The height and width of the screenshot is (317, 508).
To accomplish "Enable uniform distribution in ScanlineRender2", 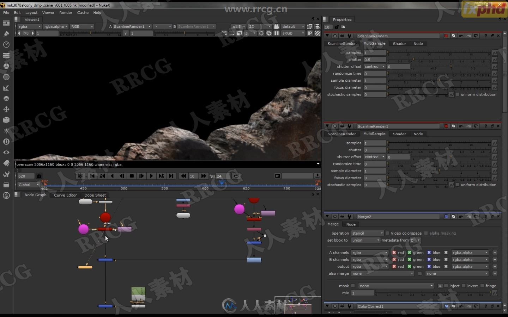I will [458, 94].
